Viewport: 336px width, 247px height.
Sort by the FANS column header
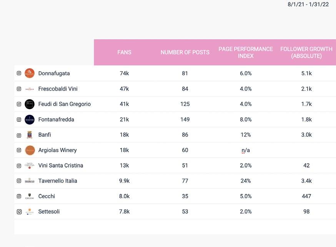pyautogui.click(x=124, y=52)
